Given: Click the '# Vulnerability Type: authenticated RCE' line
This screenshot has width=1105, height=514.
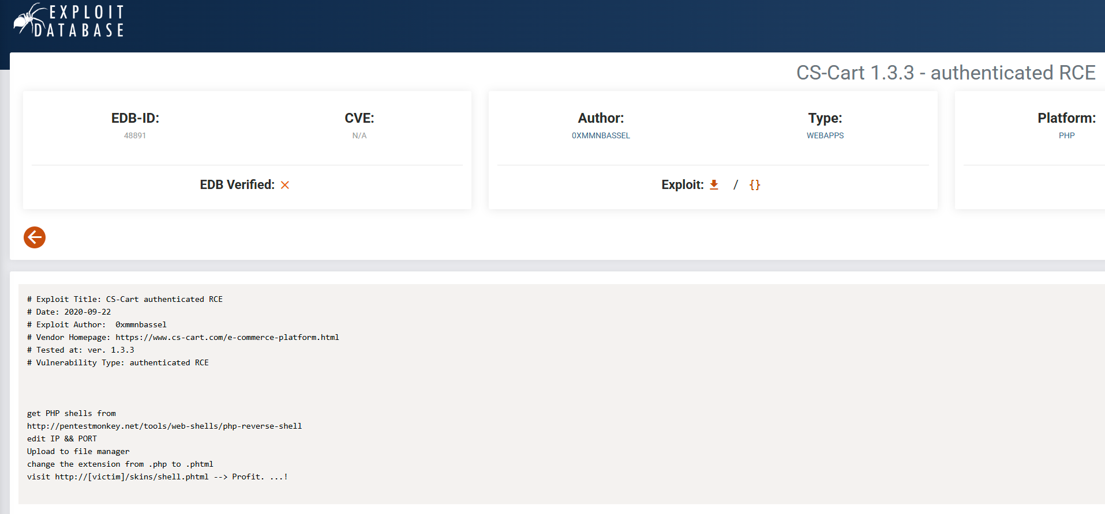Looking at the screenshot, I should pyautogui.click(x=118, y=362).
